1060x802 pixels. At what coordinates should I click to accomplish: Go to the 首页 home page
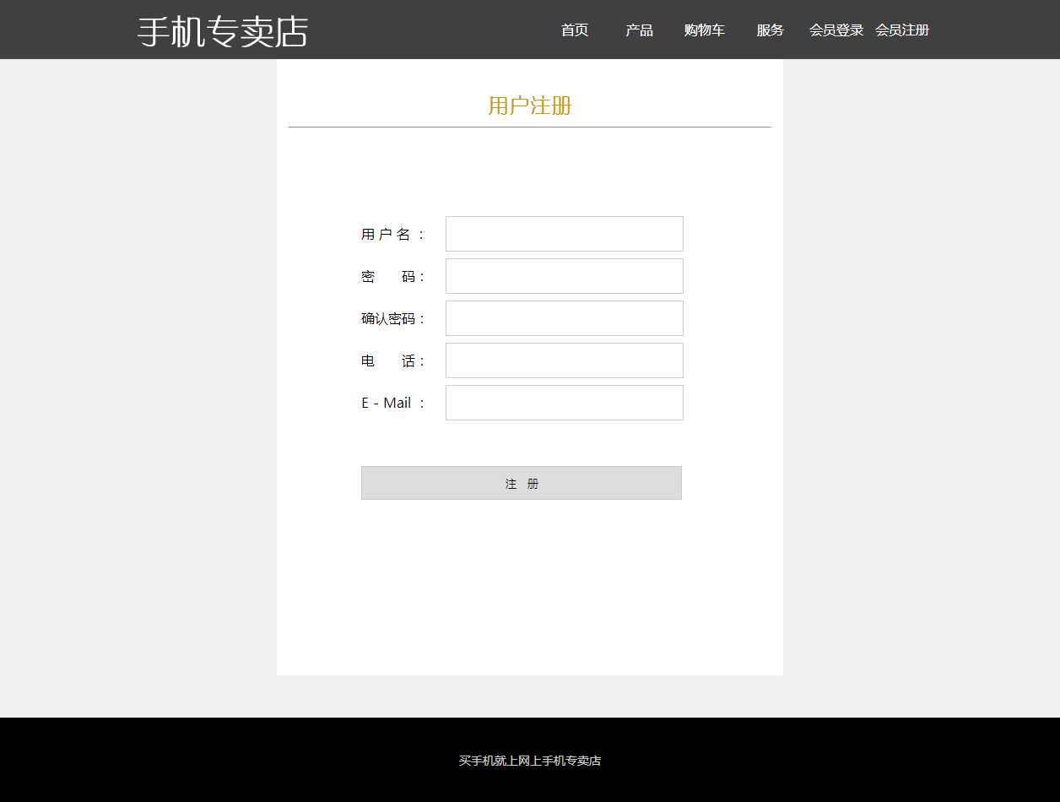click(x=575, y=30)
